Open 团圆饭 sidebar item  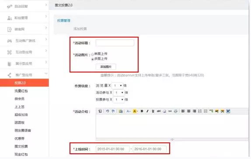(x=20, y=123)
